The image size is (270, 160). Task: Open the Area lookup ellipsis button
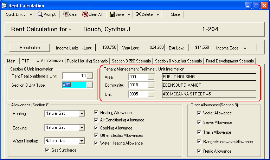[x=151, y=77]
